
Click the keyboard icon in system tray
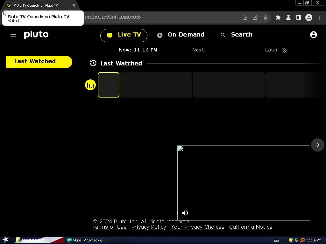(x=276, y=241)
